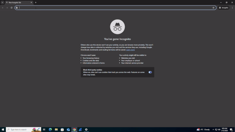Open Settings gear in the taskbar
The image size is (235, 132).
point(86,129)
